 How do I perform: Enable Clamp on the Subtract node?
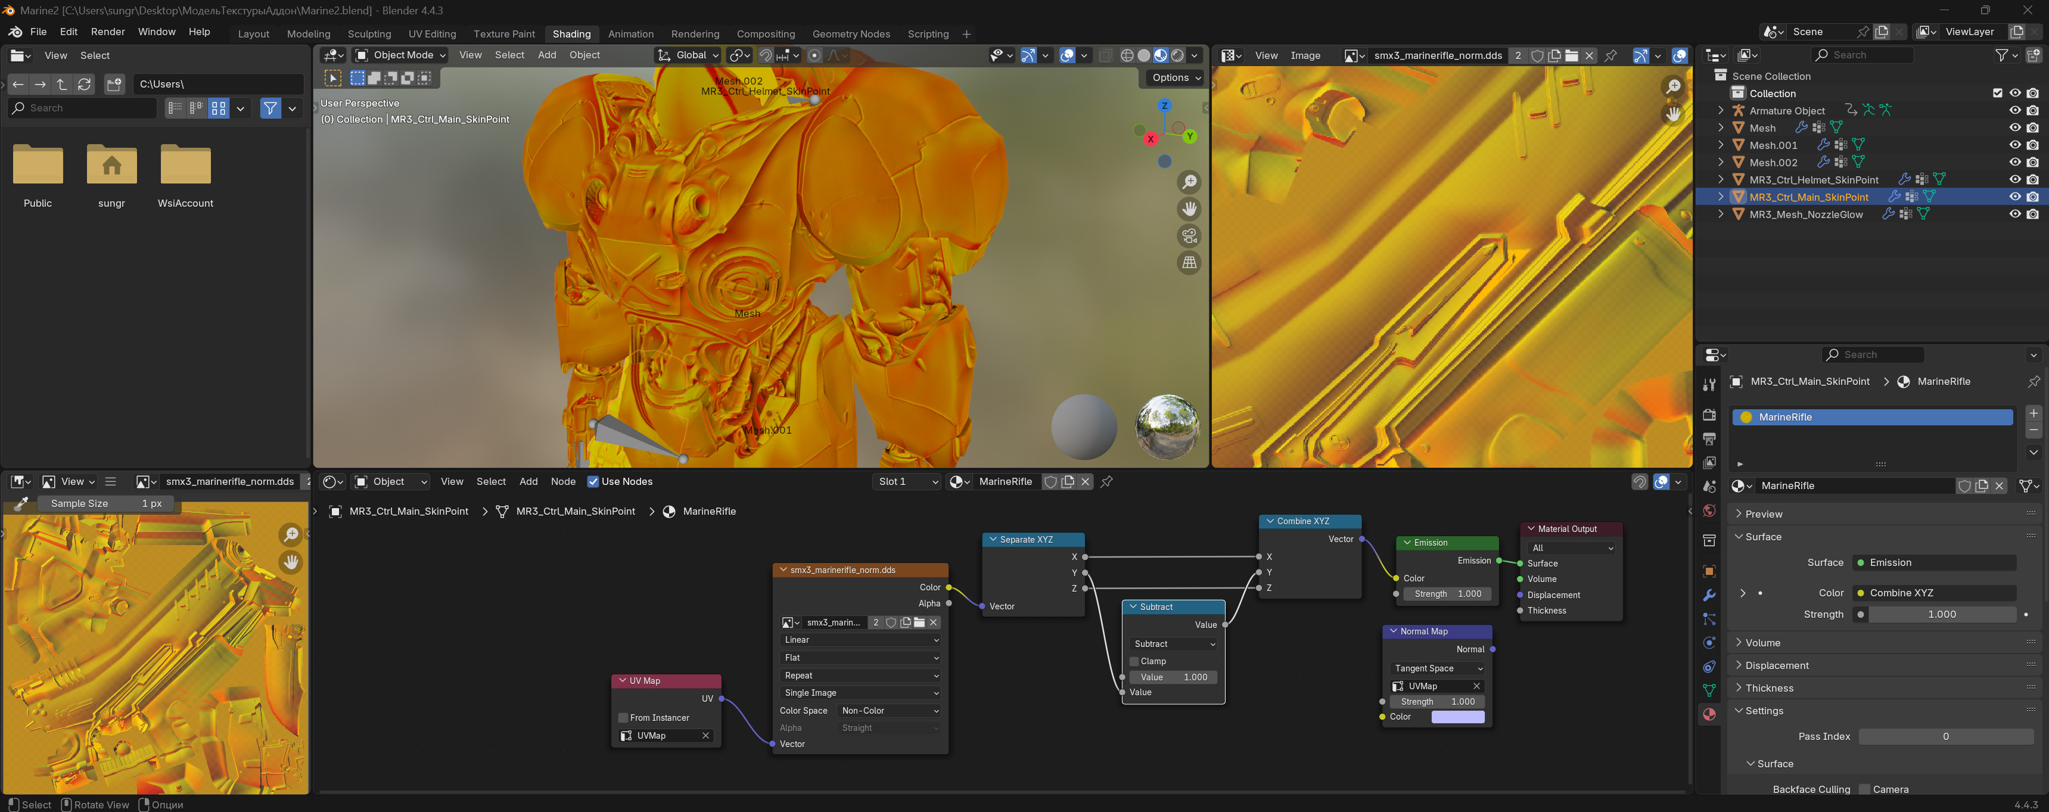coord(1134,662)
